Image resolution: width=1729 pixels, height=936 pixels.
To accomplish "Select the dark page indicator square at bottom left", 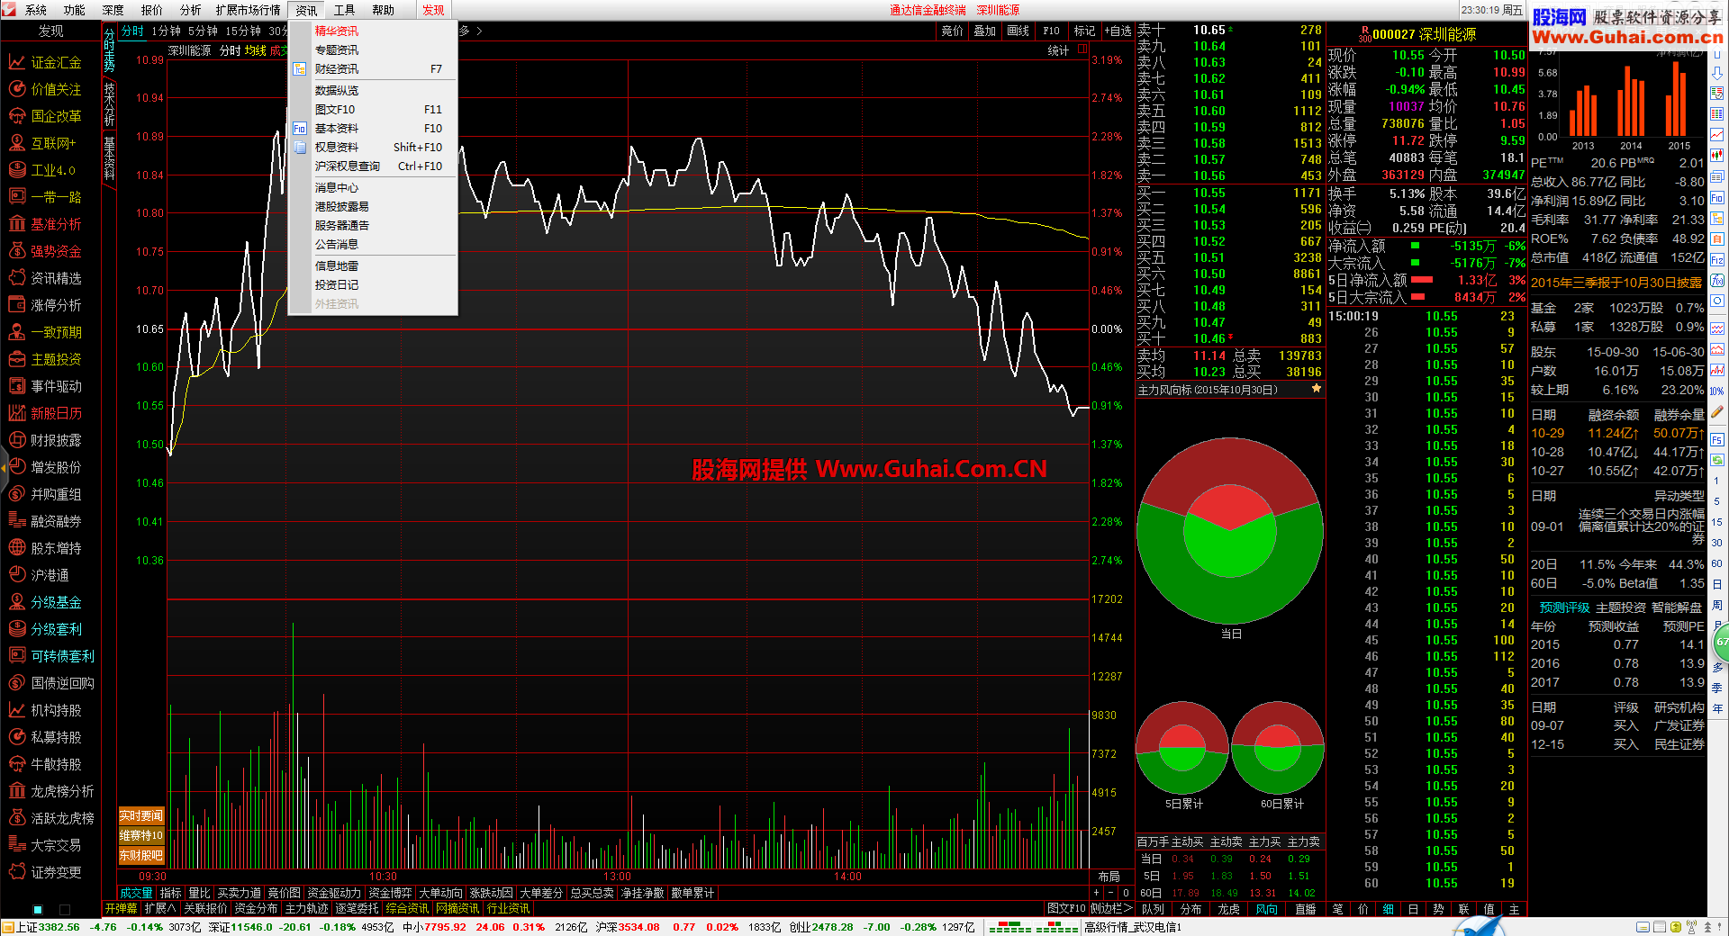I will [65, 910].
